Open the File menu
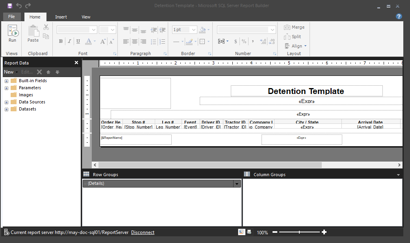 (12, 17)
